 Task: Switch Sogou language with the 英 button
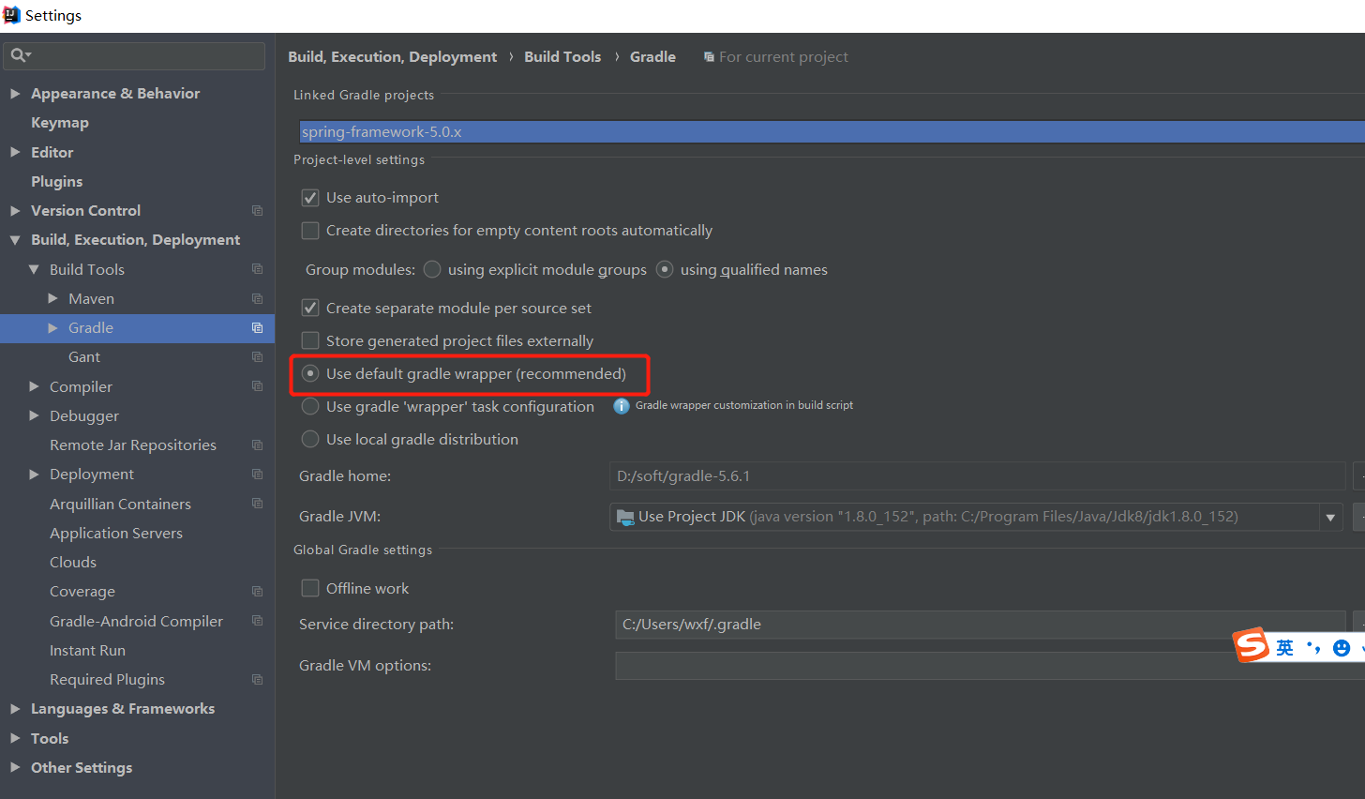(x=1284, y=648)
